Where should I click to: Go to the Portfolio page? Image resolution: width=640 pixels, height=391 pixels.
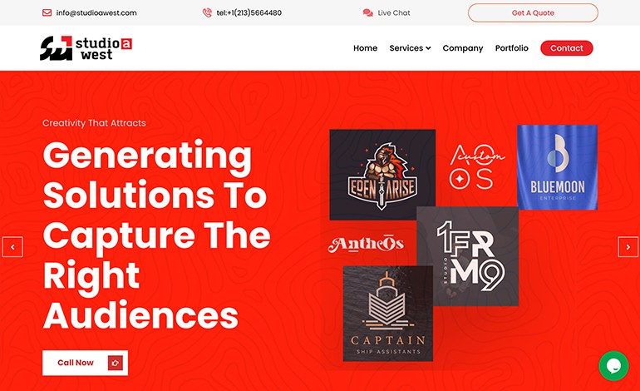(511, 48)
